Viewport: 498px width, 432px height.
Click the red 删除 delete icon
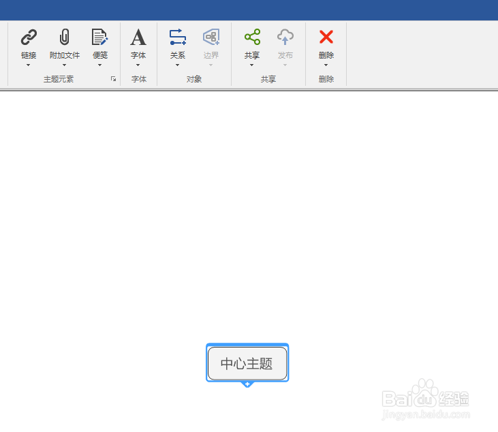326,37
